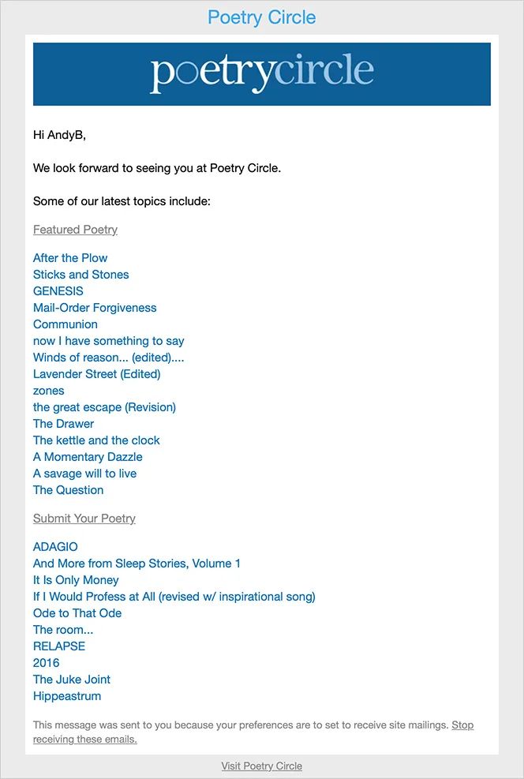
Task: Open Lavender Street (Edited) topic
Action: [x=96, y=374]
